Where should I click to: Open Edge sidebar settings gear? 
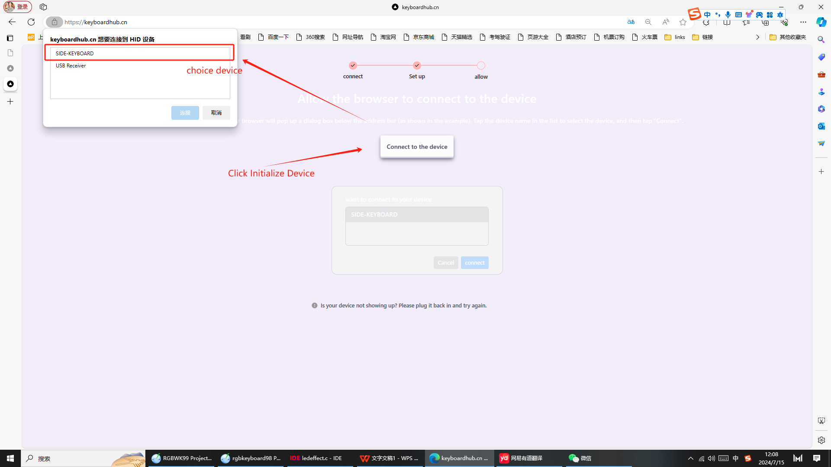tap(821, 440)
